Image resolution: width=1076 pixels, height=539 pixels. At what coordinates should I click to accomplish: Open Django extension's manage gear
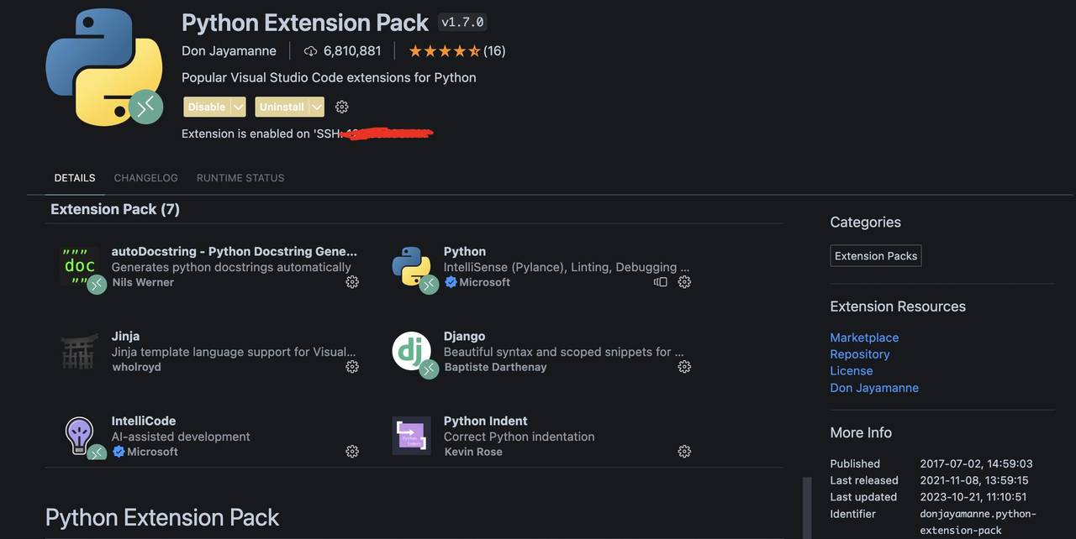(684, 367)
